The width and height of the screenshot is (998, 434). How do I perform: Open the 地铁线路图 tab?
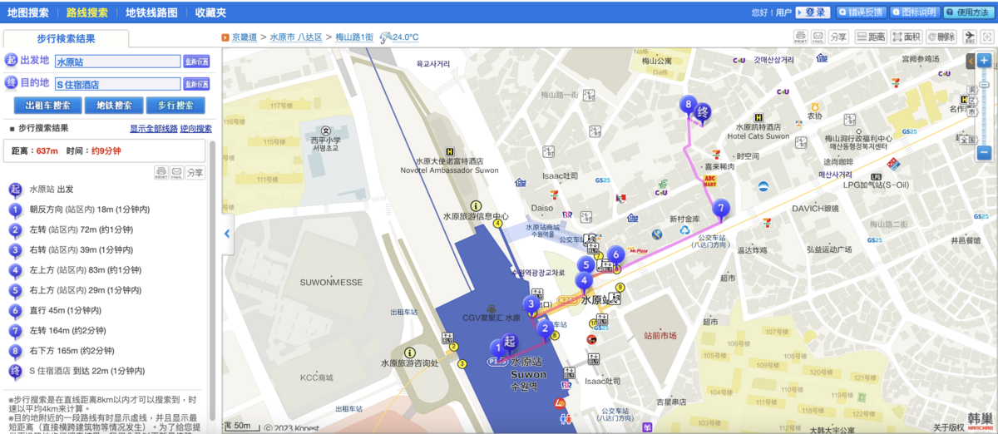[x=151, y=12]
